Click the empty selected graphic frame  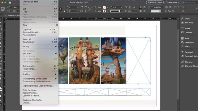coord(138,60)
